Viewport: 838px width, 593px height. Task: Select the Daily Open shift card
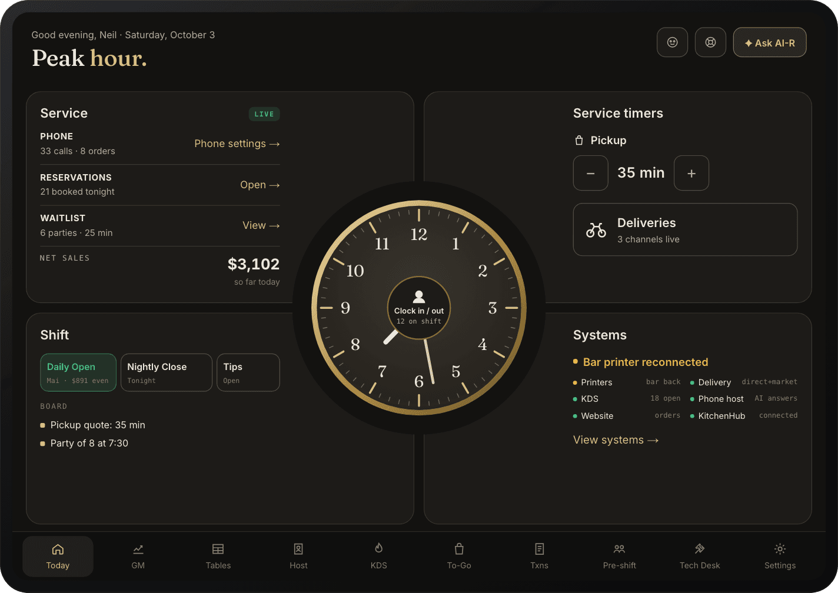pyautogui.click(x=78, y=372)
